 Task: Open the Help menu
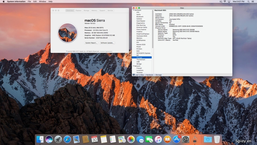click(x=50, y=2)
